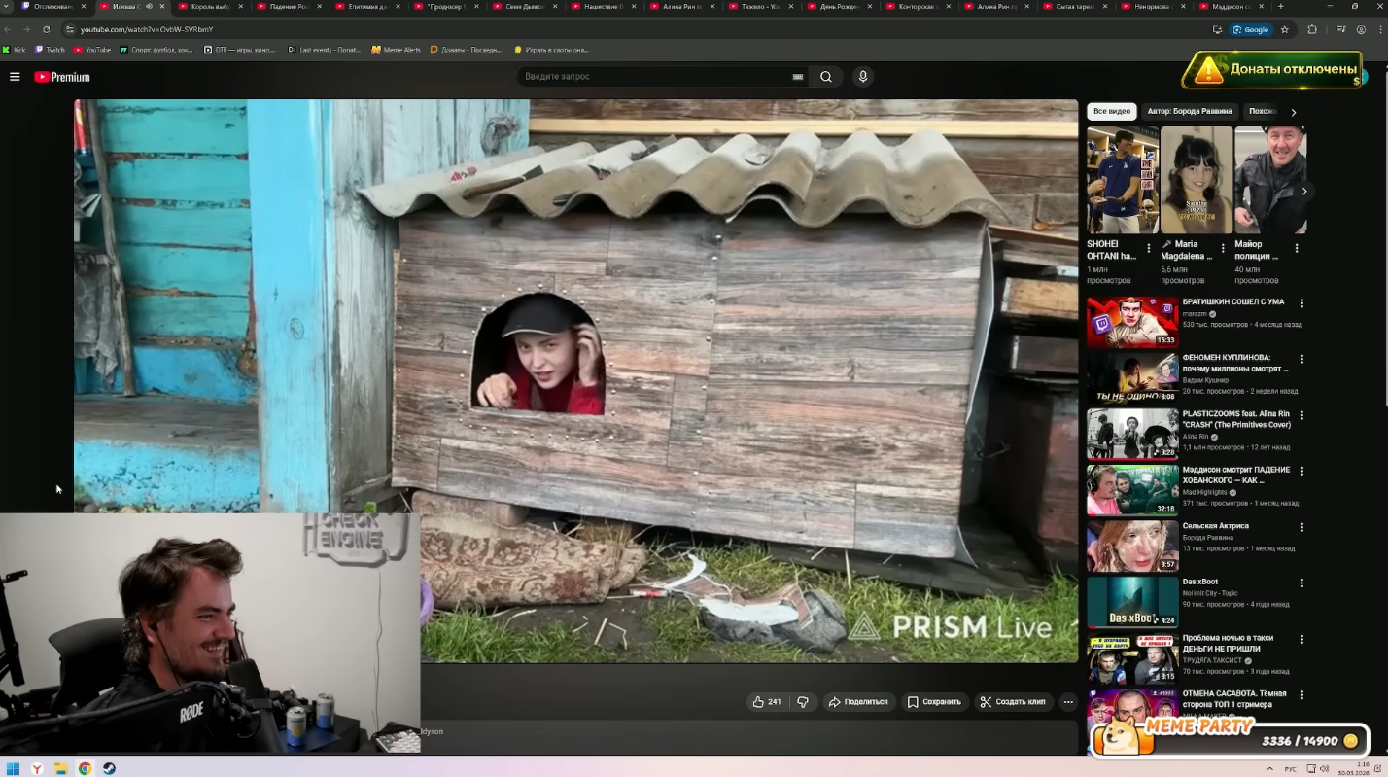Open options for ФЕНОМЕН КУПЛИНОВА video

[1301, 359]
